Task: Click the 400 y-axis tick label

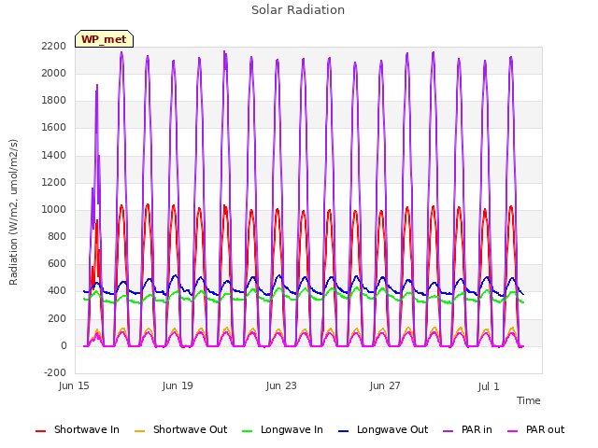Action: pyautogui.click(x=57, y=291)
